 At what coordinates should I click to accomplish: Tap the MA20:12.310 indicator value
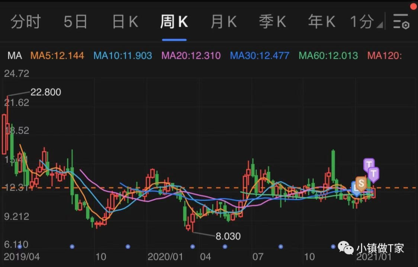[191, 55]
